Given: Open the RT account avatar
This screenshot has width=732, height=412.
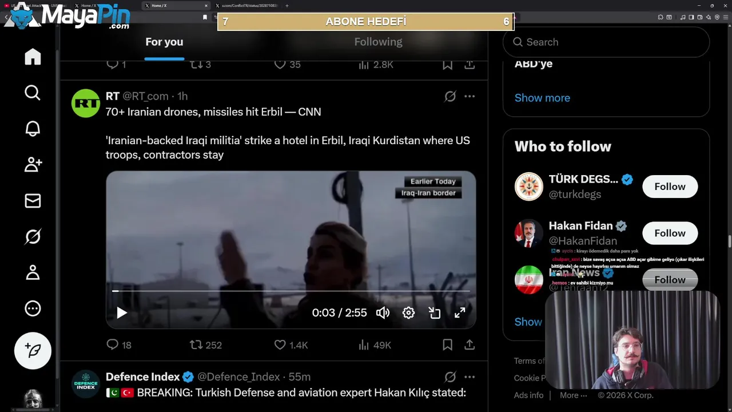Looking at the screenshot, I should click(86, 104).
